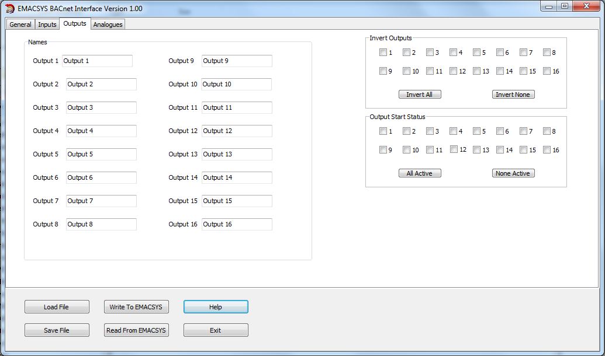Open the Inputs tab
The image size is (605, 356).
coord(47,25)
